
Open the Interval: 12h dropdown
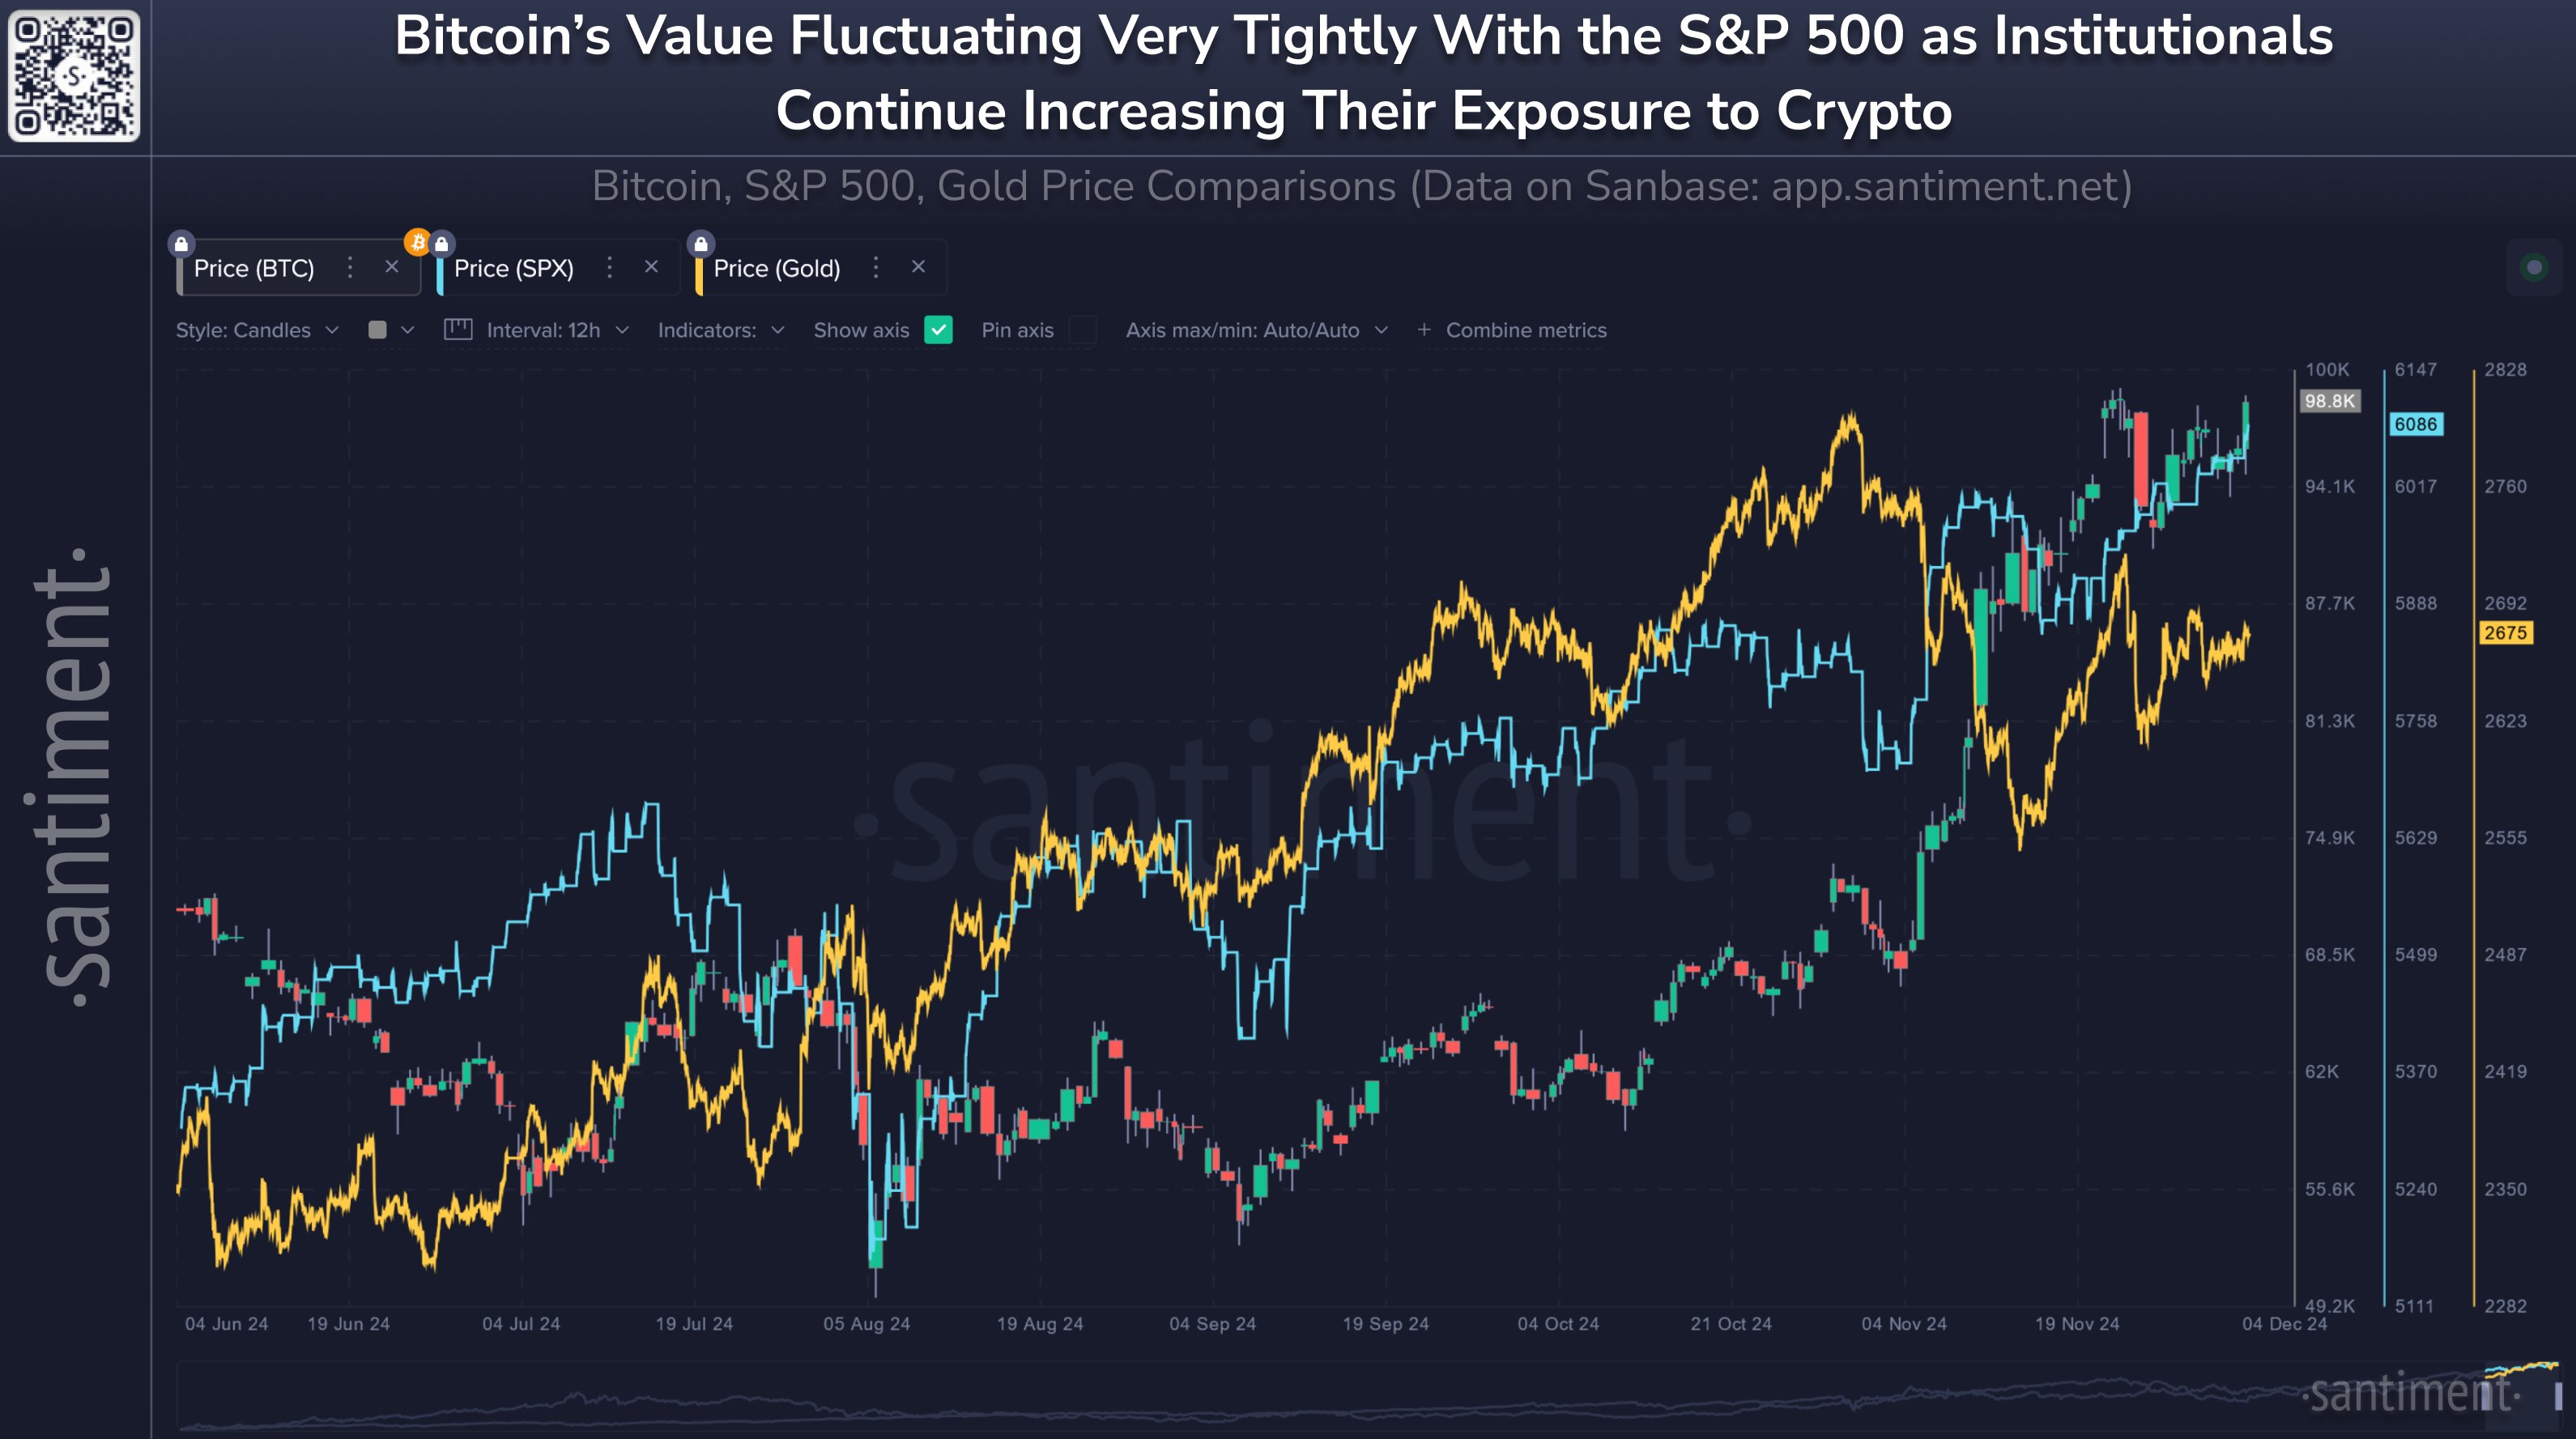(543, 330)
